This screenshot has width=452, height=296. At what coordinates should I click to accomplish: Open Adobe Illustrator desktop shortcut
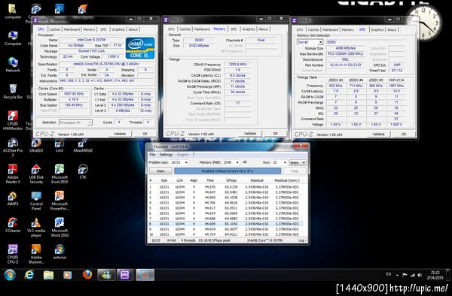[x=36, y=254]
